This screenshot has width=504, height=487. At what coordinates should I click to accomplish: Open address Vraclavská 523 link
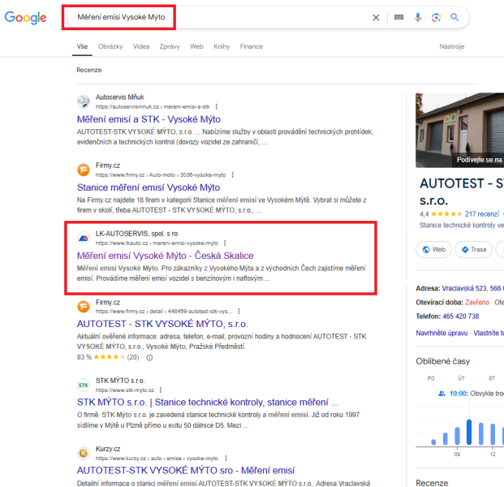pos(472,288)
